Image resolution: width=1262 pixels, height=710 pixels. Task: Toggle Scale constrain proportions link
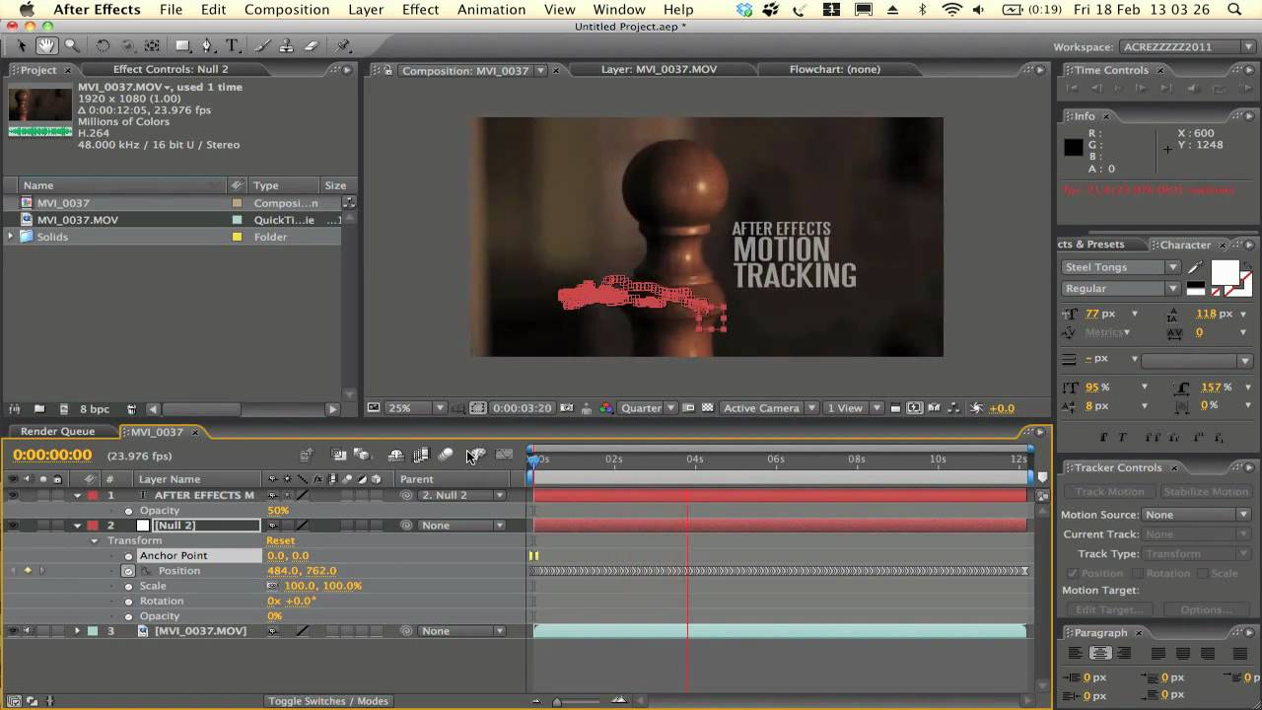(273, 586)
